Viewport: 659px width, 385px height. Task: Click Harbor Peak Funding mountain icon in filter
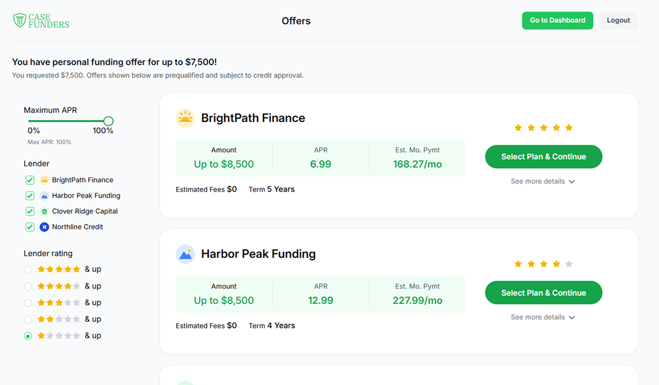[44, 196]
